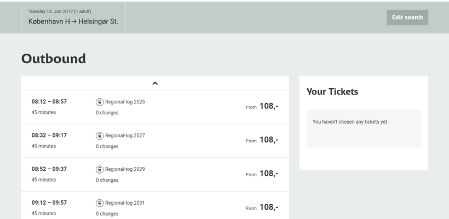Show earlier departures with the up chevron
Image resolution: width=449 pixels, height=219 pixels.
155,83
